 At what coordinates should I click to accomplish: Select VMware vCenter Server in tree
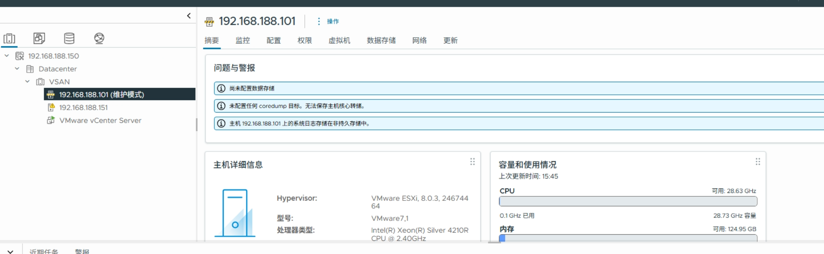(x=100, y=120)
